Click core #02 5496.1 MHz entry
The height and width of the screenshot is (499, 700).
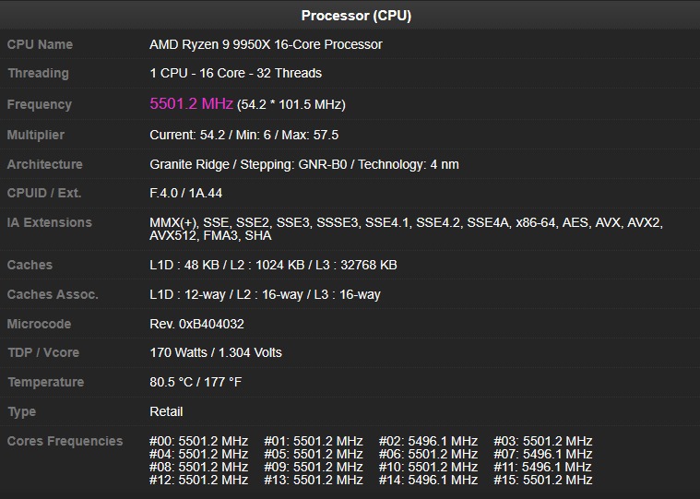tap(428, 441)
